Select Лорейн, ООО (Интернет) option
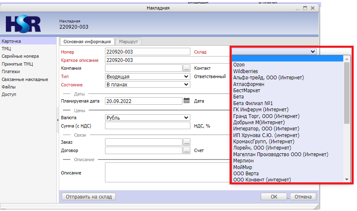 pos(287,148)
